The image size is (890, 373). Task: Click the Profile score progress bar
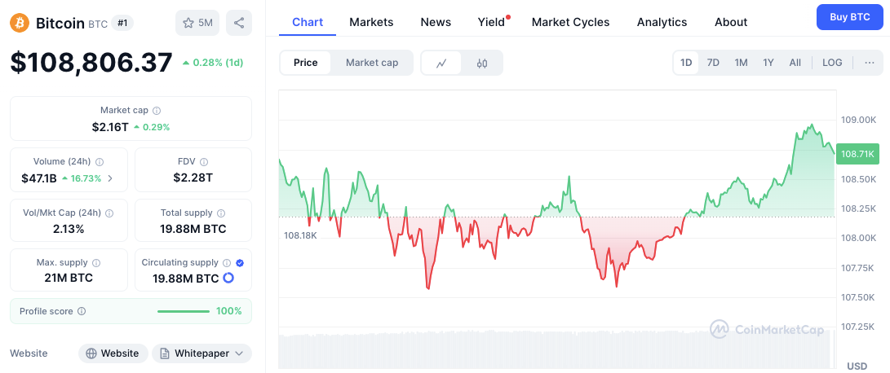(184, 311)
